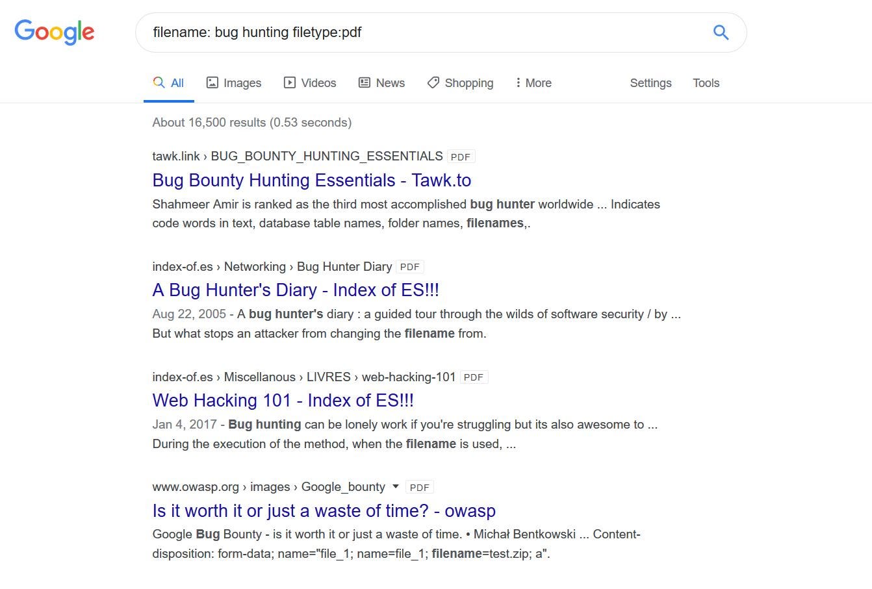Click the 'Aug 22, 2005' snippet date
872x589 pixels.
point(189,314)
